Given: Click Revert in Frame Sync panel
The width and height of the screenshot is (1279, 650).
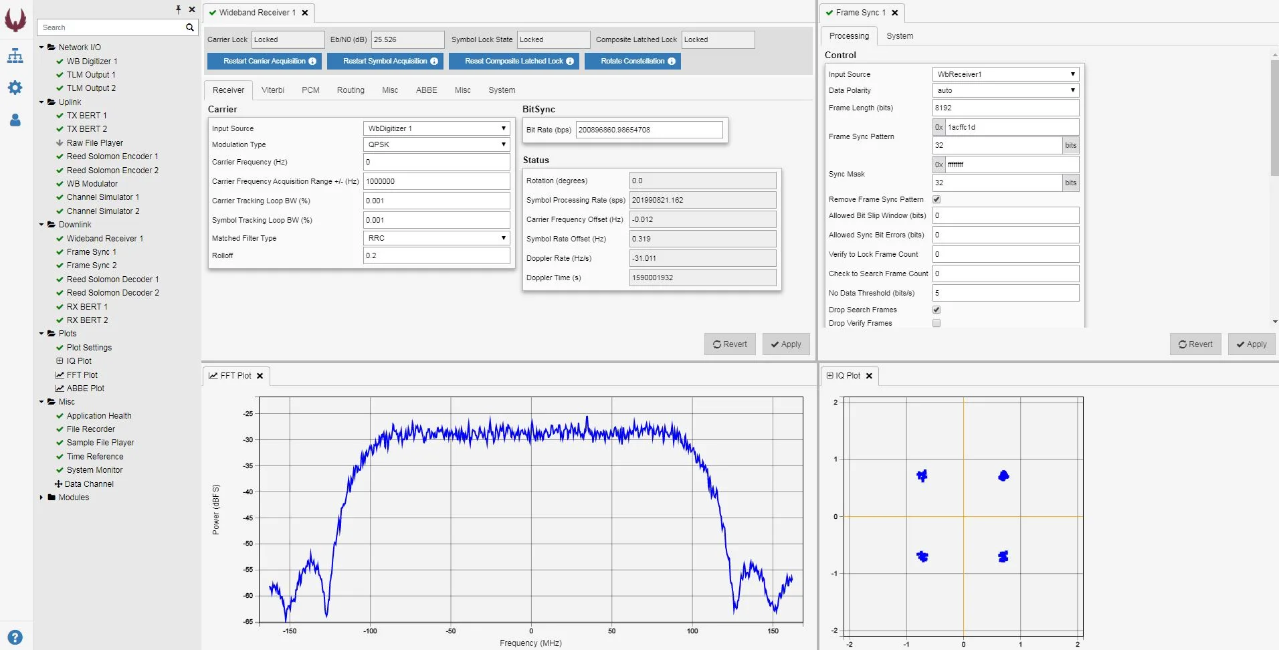Looking at the screenshot, I should 1195,344.
